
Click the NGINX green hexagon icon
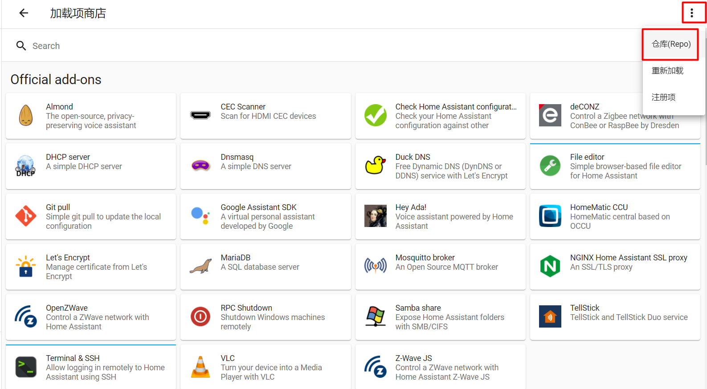pyautogui.click(x=550, y=267)
